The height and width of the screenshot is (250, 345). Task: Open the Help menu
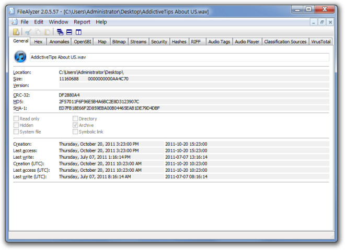coord(101,22)
